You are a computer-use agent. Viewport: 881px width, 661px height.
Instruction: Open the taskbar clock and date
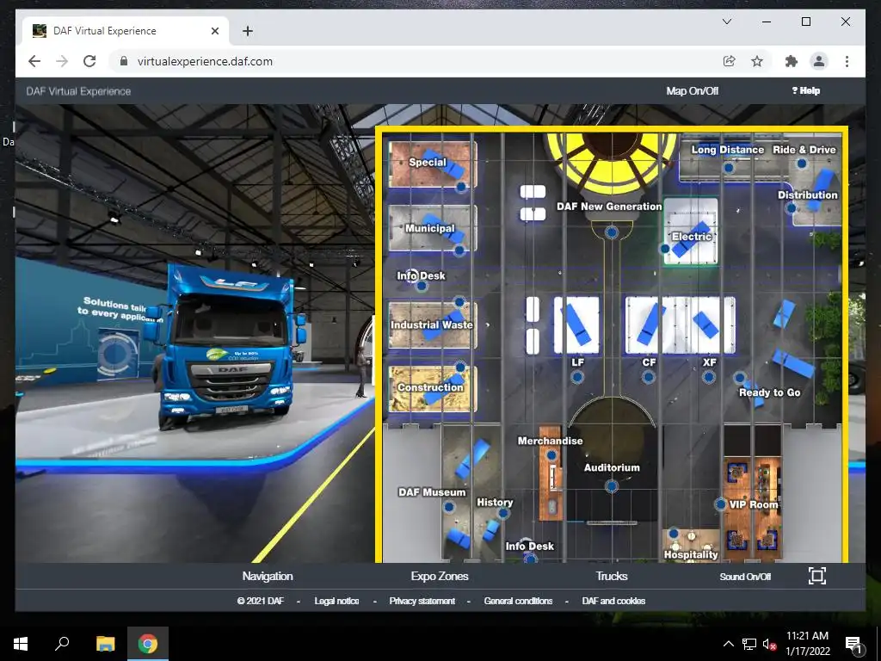(x=807, y=644)
